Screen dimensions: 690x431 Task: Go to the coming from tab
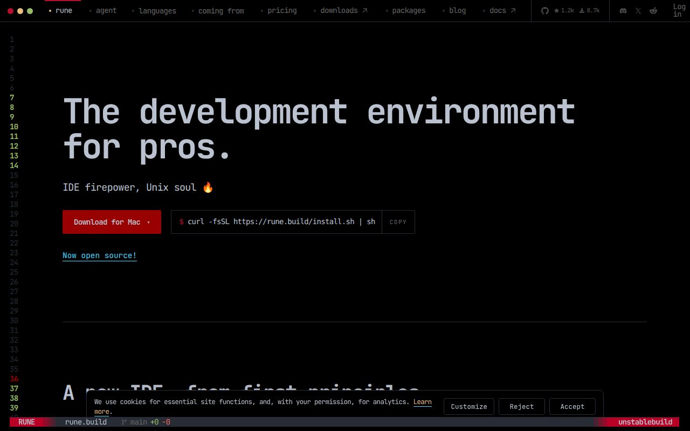pyautogui.click(x=218, y=11)
